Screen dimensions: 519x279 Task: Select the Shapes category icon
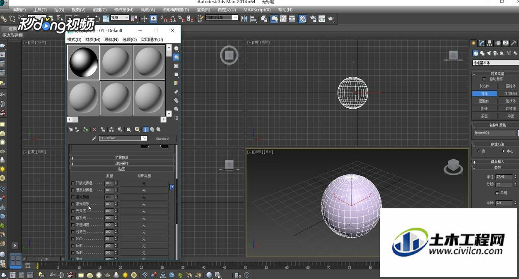pyautogui.click(x=483, y=53)
